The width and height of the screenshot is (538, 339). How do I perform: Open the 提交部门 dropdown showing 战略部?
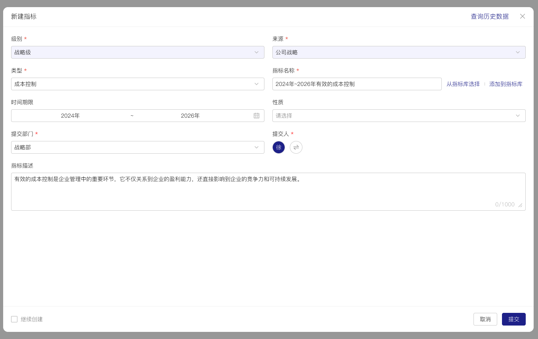[x=137, y=147]
